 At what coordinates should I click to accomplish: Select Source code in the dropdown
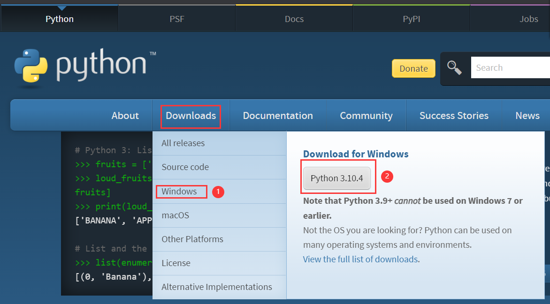point(220,167)
